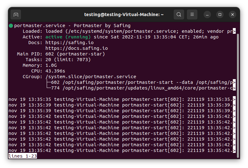Viewport: 248px width, 168px height.
Task: Click the 'active (running)' status text
Action: pyautogui.click(x=68, y=37)
